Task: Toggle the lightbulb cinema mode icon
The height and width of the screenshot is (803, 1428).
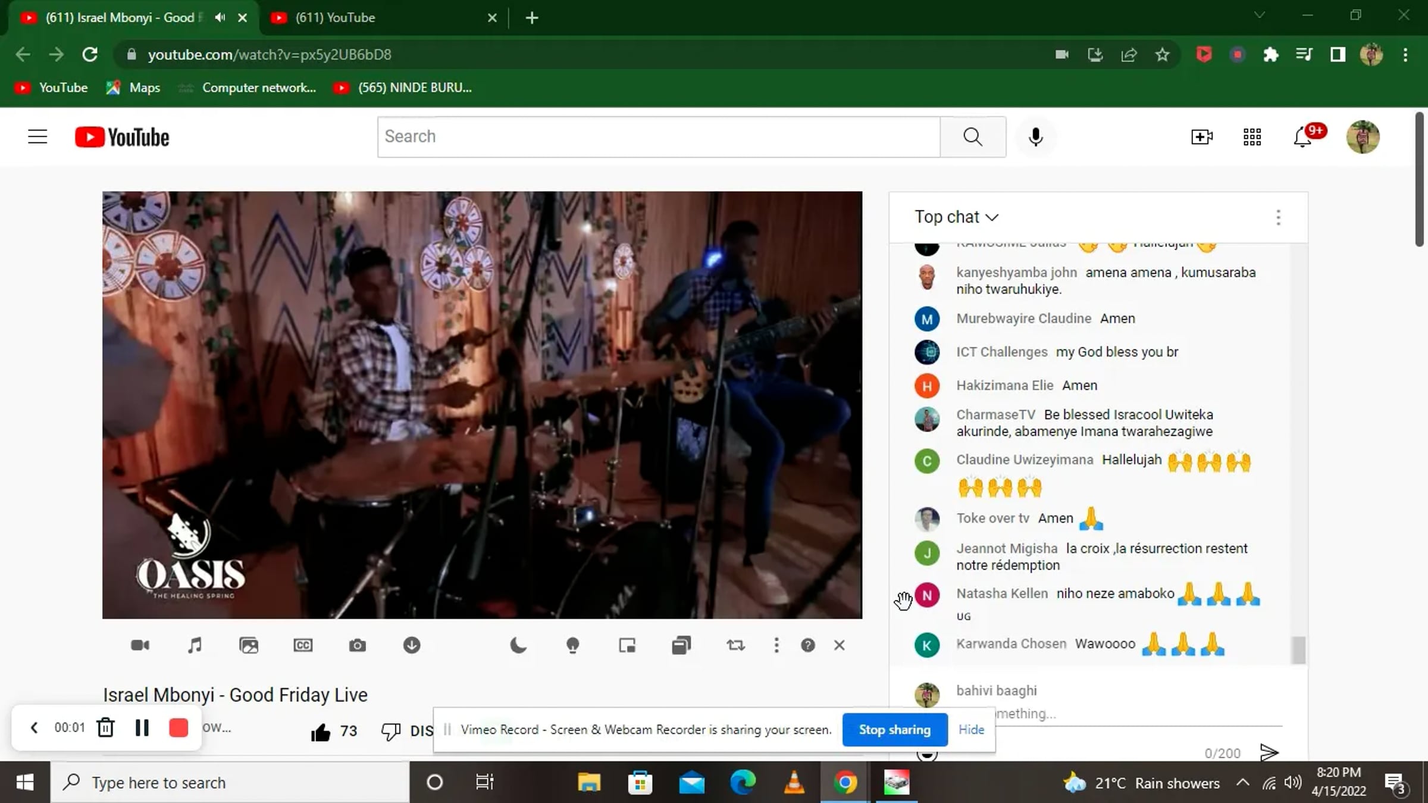Action: 572,645
